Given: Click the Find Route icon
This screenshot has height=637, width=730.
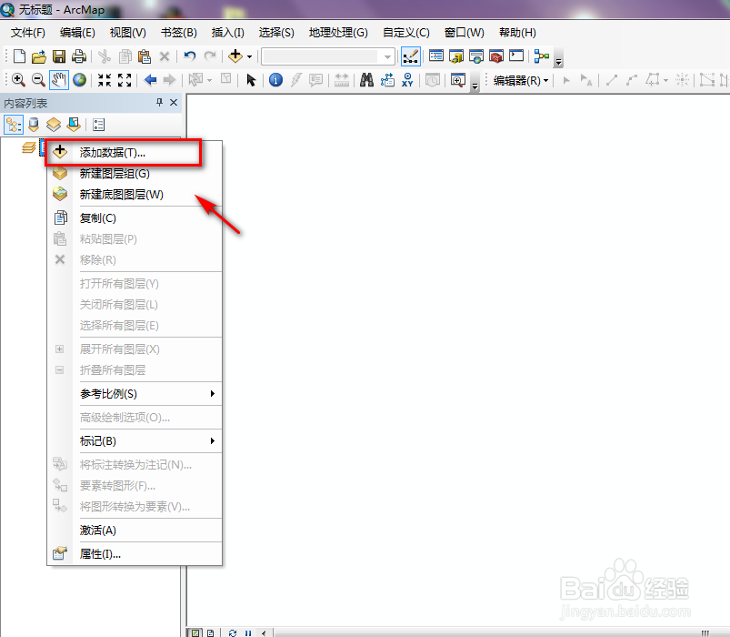Looking at the screenshot, I should pyautogui.click(x=387, y=80).
